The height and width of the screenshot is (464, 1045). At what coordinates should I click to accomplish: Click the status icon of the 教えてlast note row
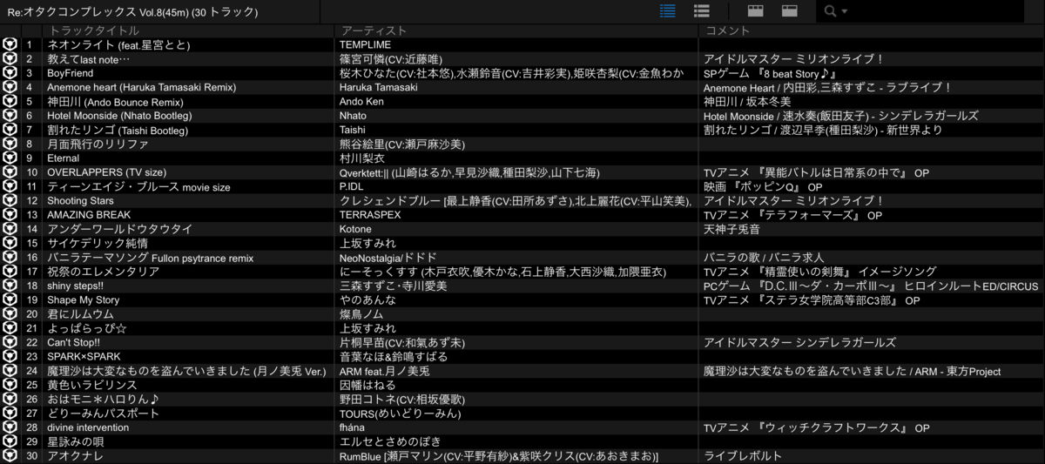point(10,58)
